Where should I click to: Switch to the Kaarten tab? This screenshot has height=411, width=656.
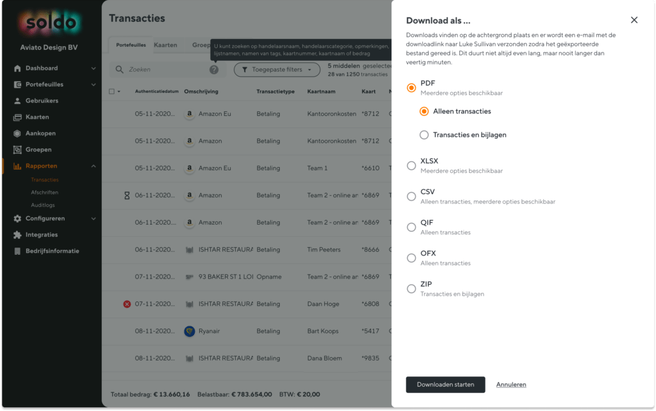(165, 45)
